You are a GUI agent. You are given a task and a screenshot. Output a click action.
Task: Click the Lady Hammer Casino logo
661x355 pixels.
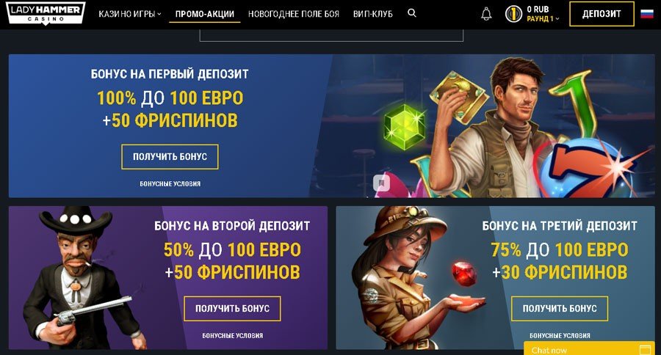click(x=46, y=13)
